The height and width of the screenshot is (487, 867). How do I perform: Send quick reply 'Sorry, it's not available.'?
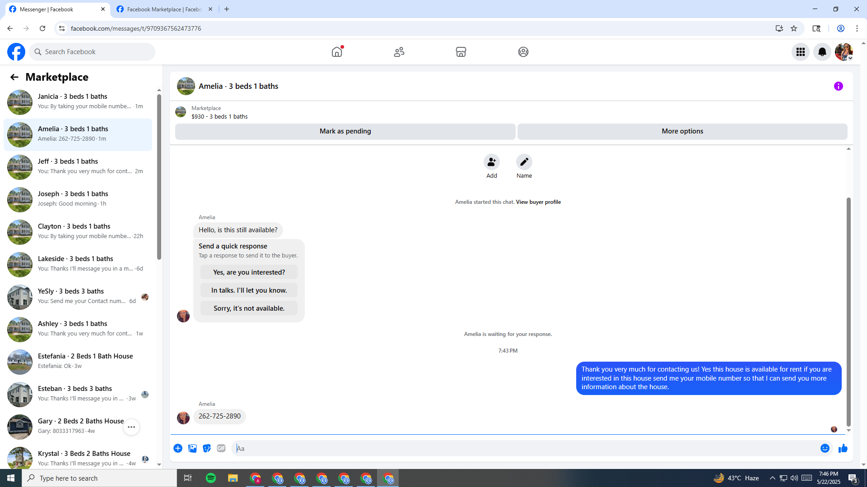(249, 308)
